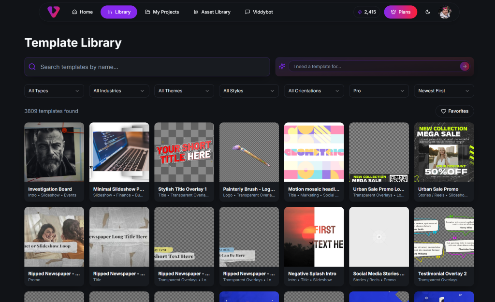
Task: Submit AI prompt with the arrow button
Action: tap(465, 66)
